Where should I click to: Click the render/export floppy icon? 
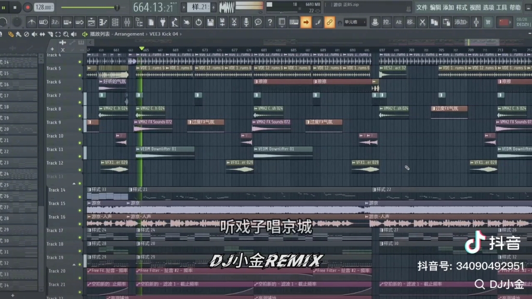[x=222, y=22]
